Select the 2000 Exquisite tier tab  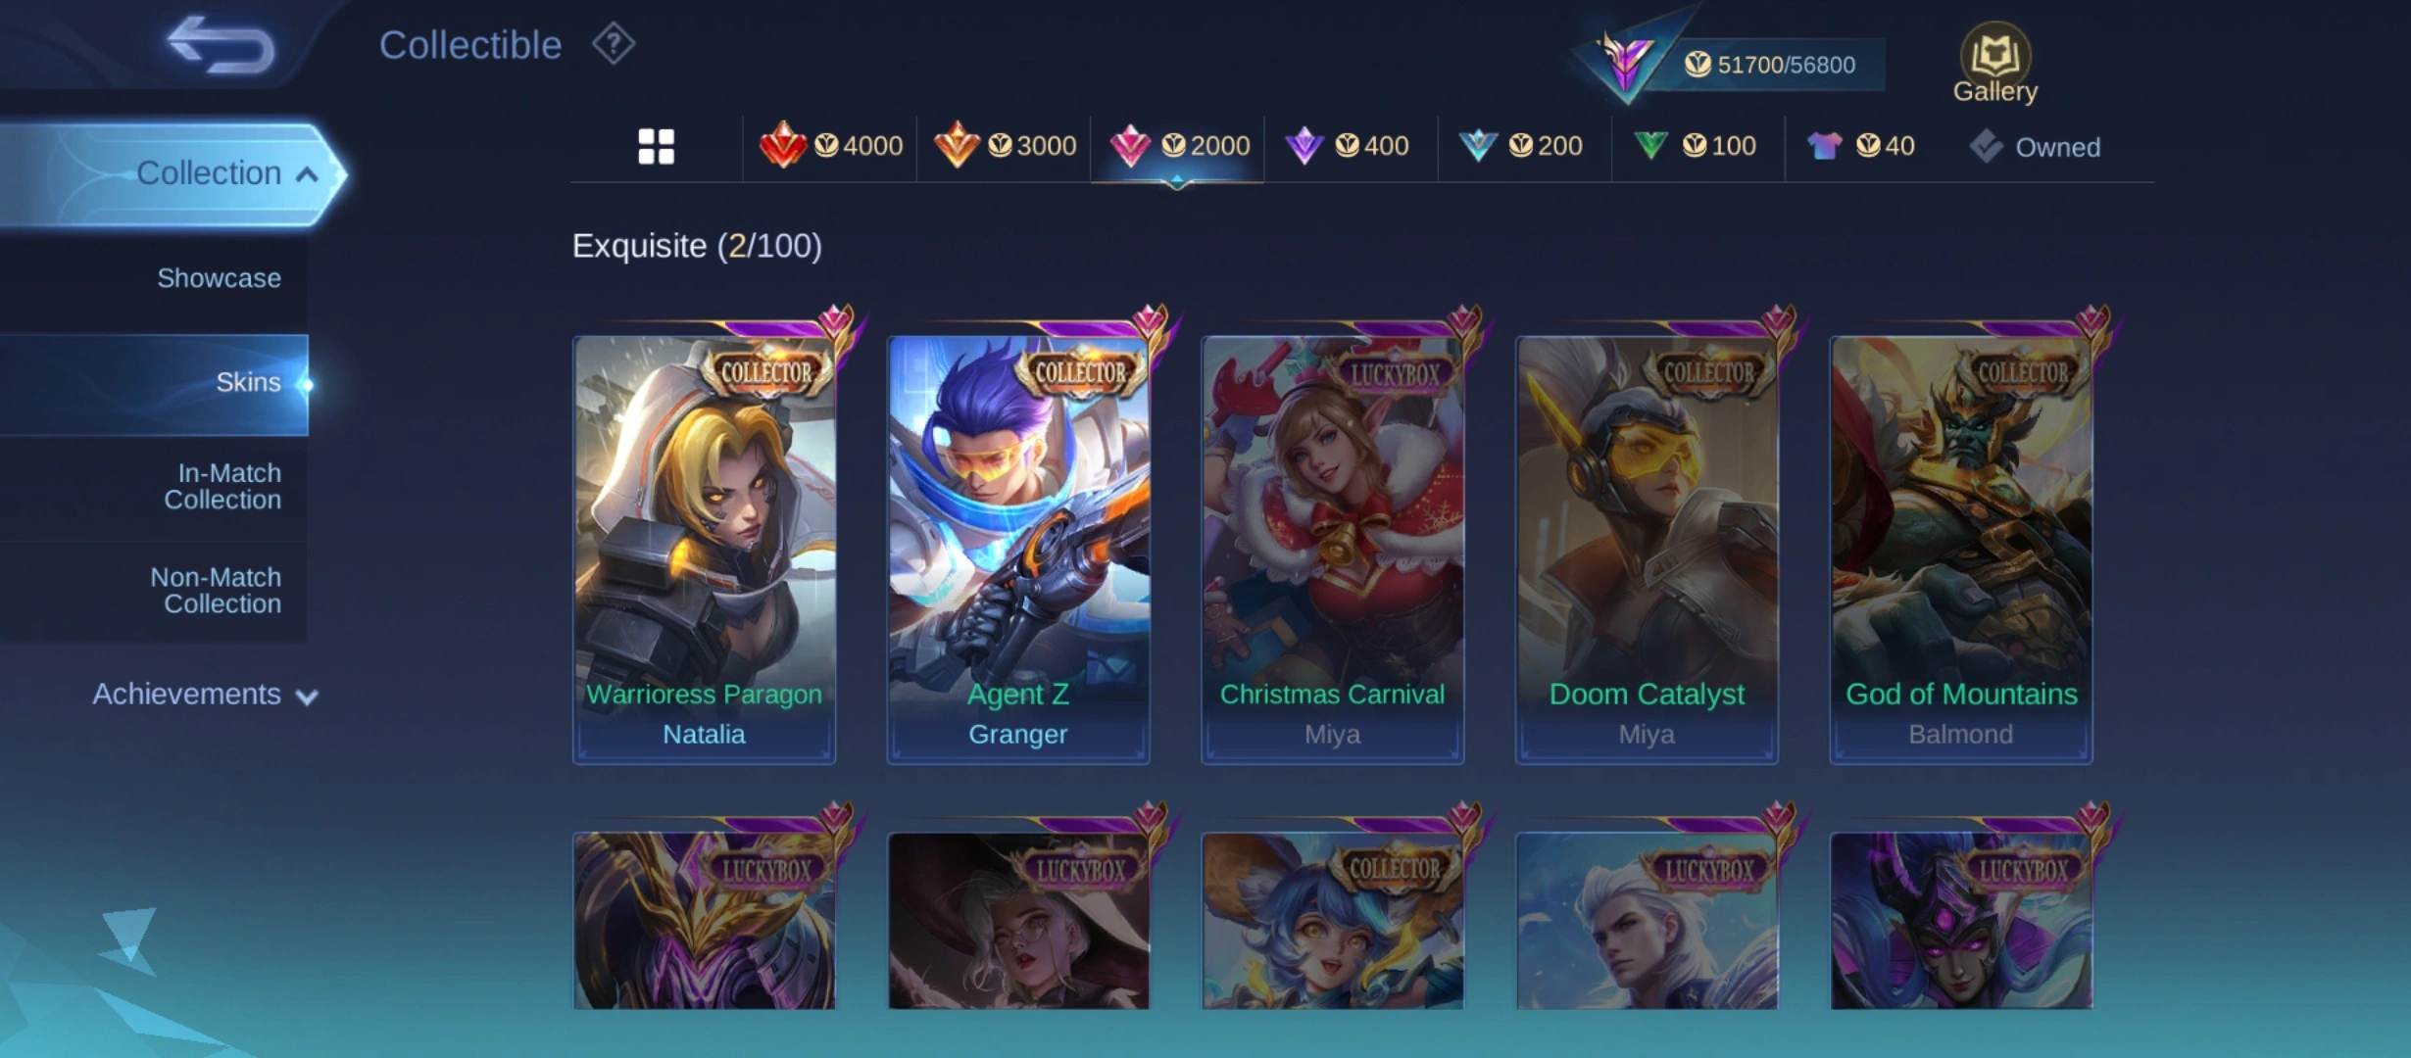point(1178,146)
